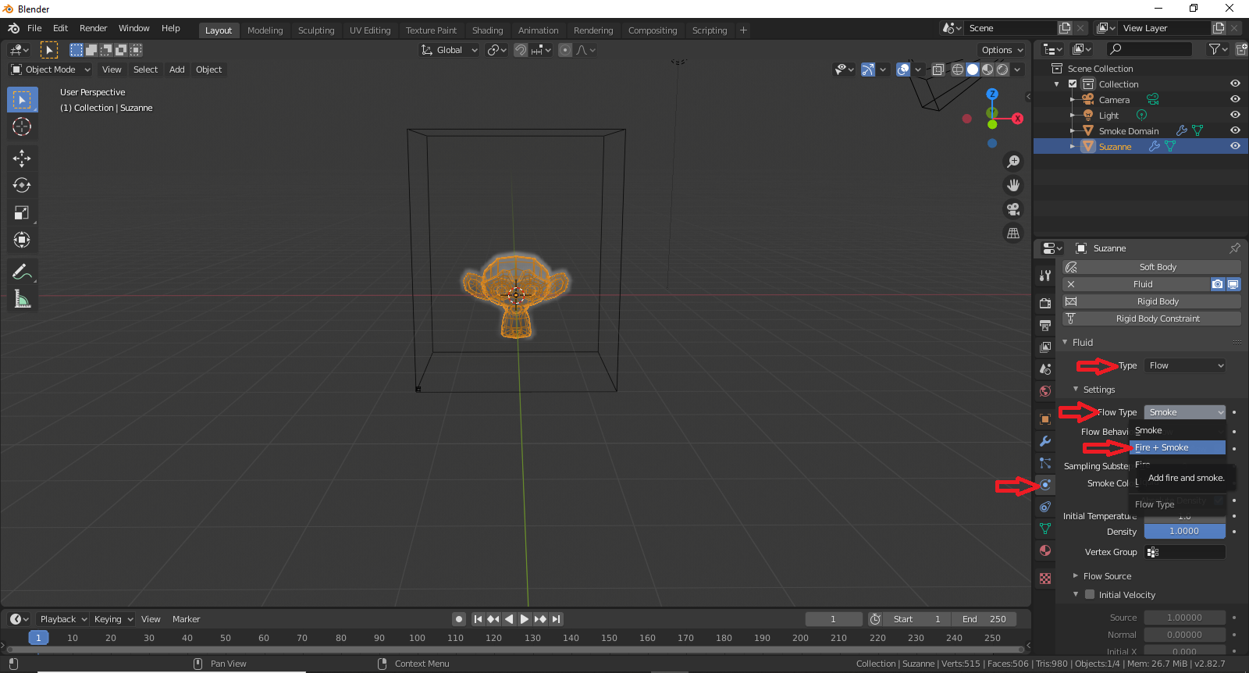Screen dimensions: 1249x673
Task: Click the Soft Body physics button
Action: 1151,267
